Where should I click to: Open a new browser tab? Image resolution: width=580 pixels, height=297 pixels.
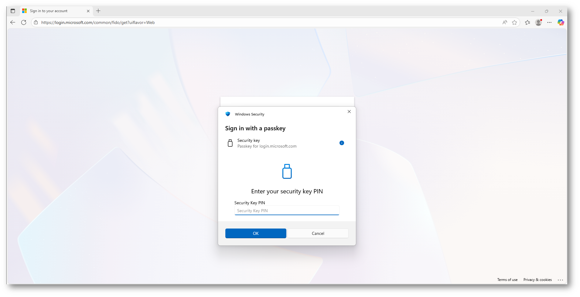(x=98, y=11)
